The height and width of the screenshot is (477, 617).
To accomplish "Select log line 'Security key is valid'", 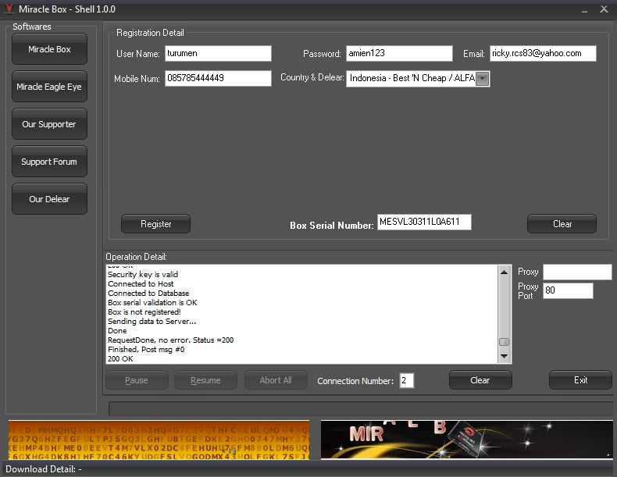I will click(143, 275).
